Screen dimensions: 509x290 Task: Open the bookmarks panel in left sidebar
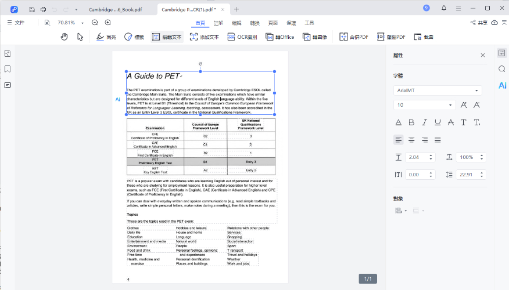(8, 69)
